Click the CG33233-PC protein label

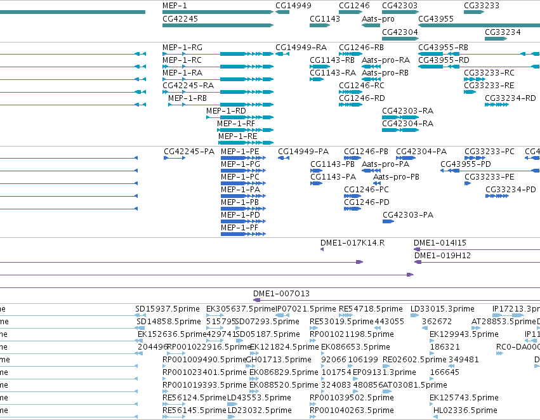tap(489, 152)
